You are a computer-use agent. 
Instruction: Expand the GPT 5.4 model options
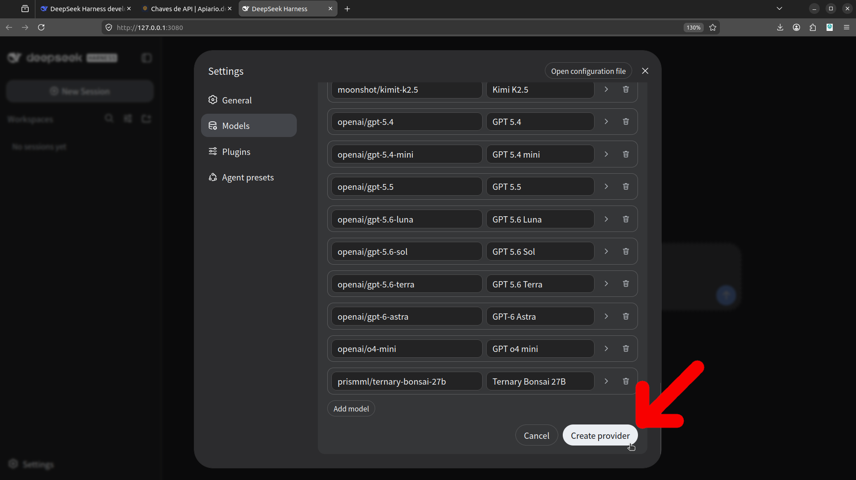click(x=606, y=122)
